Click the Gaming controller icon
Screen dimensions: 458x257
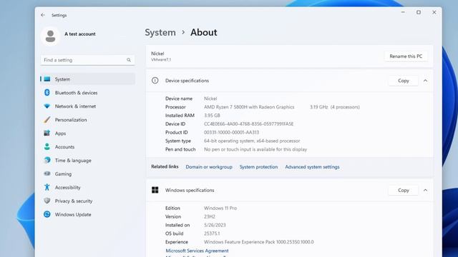[47, 173]
